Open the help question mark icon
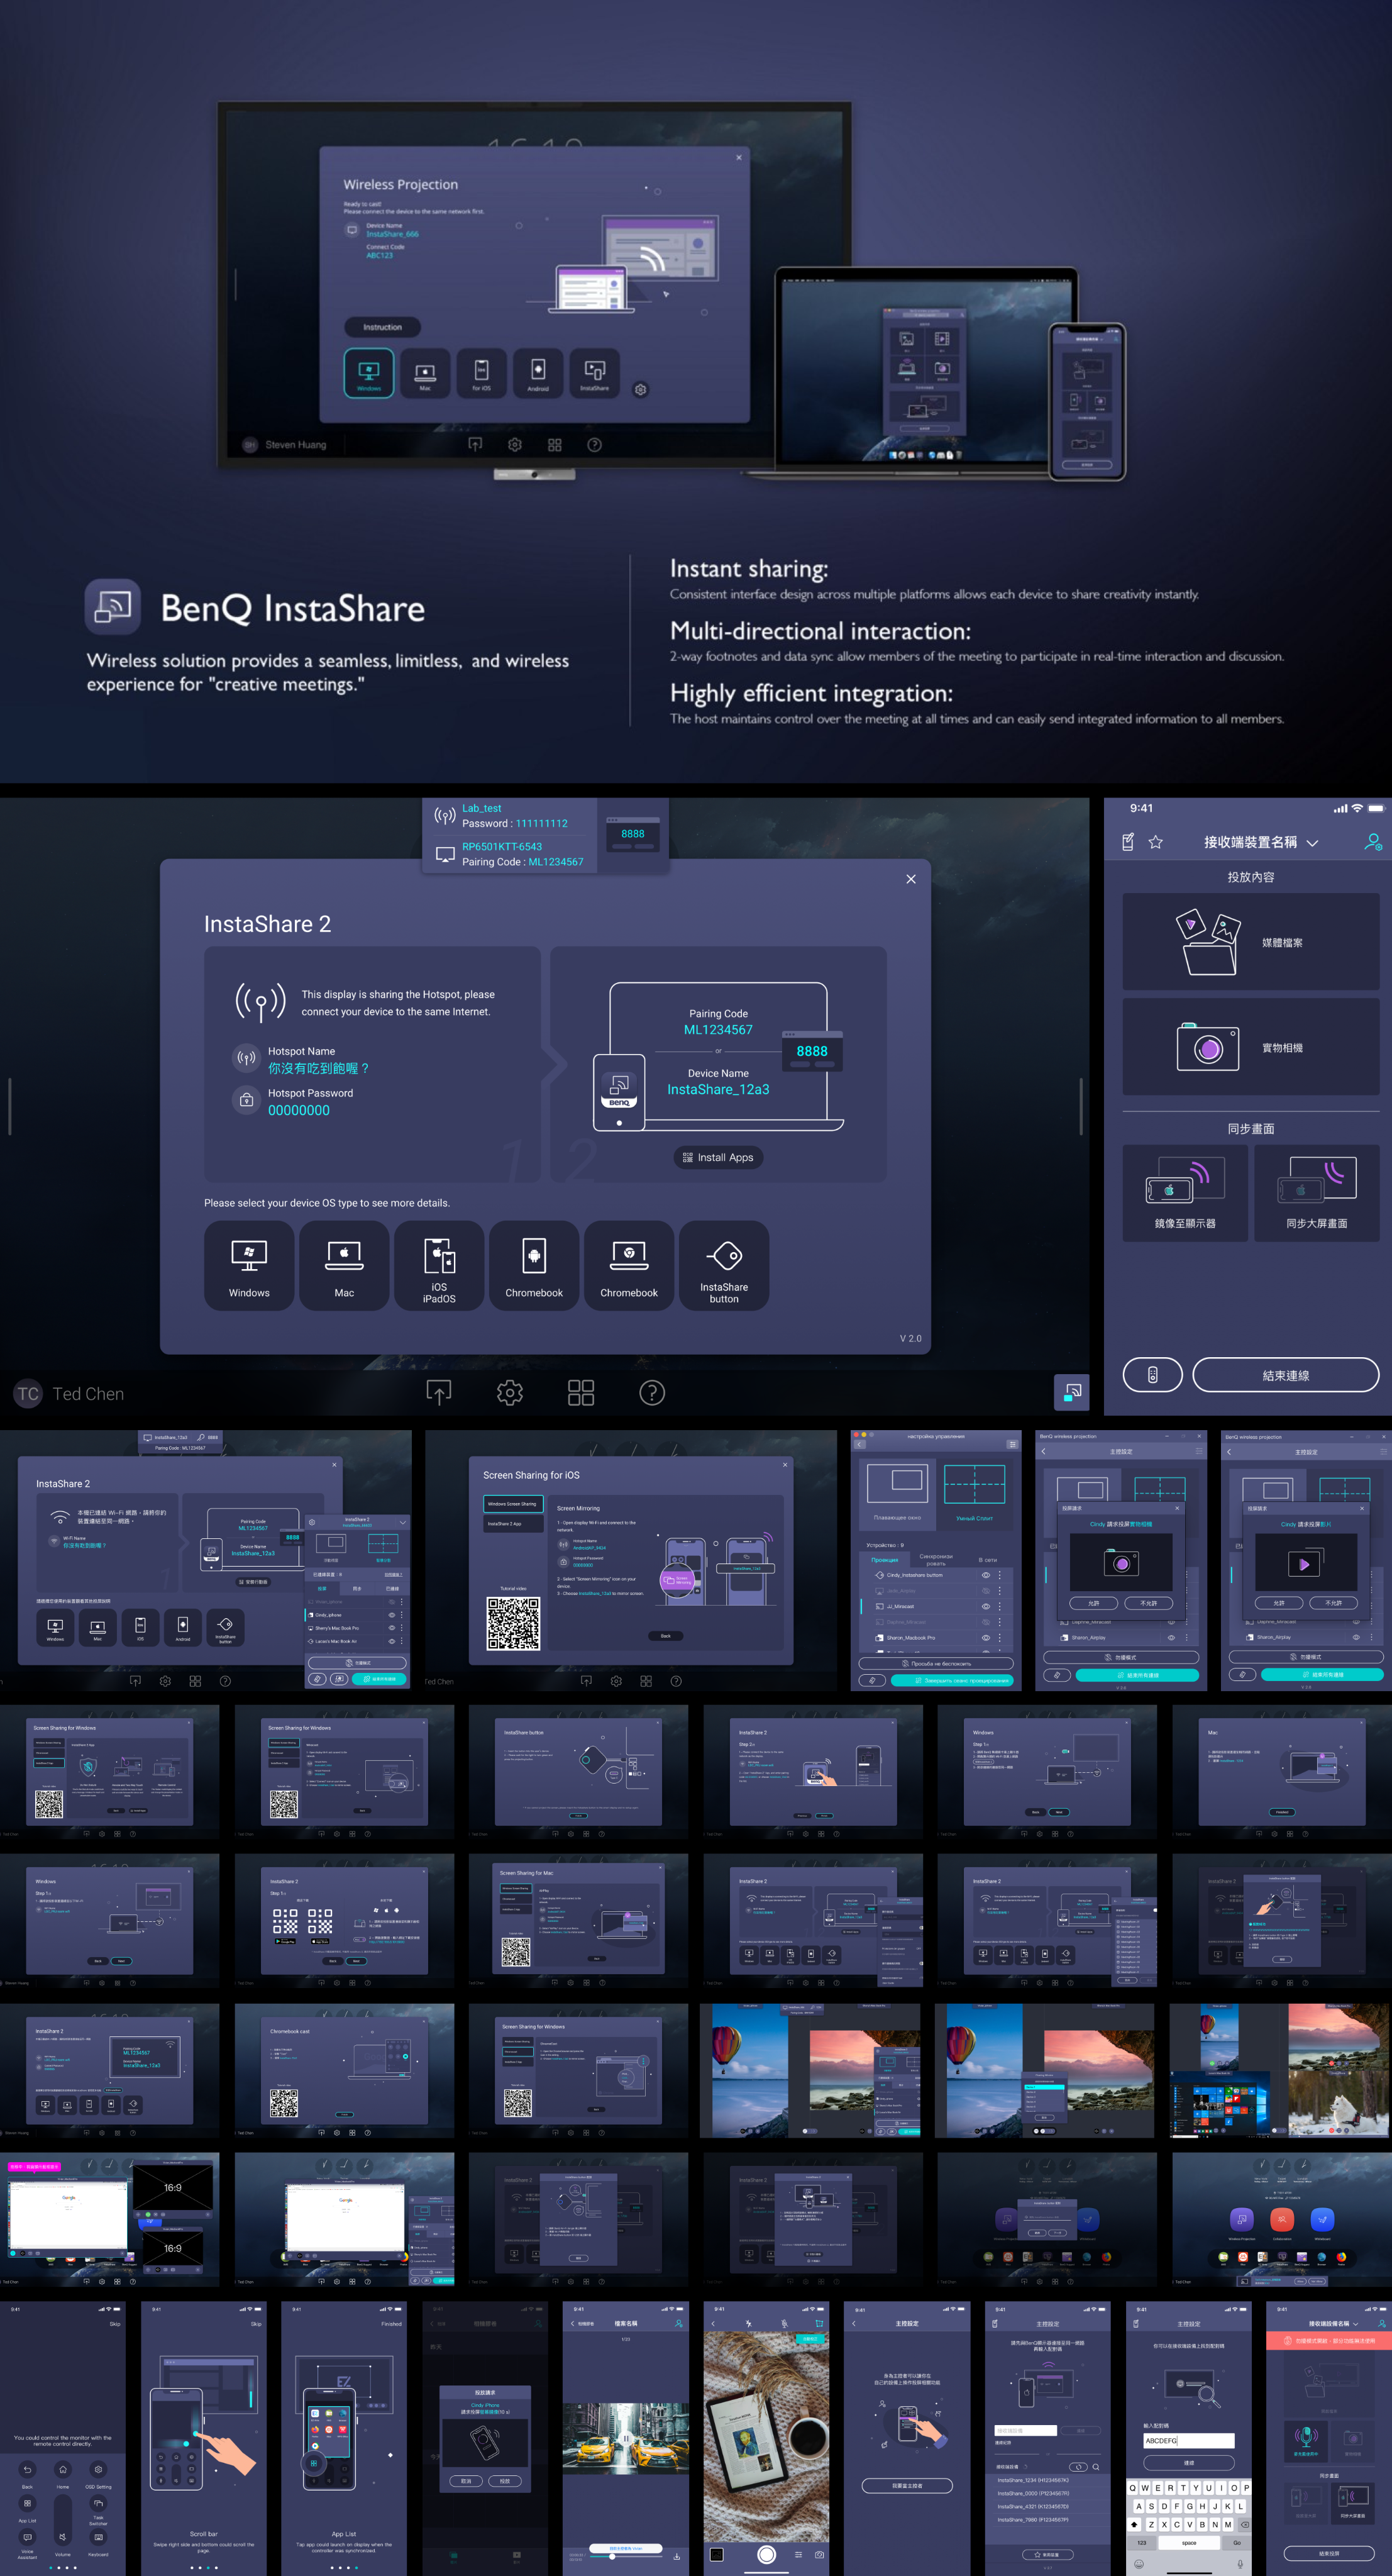 pos(652,1392)
